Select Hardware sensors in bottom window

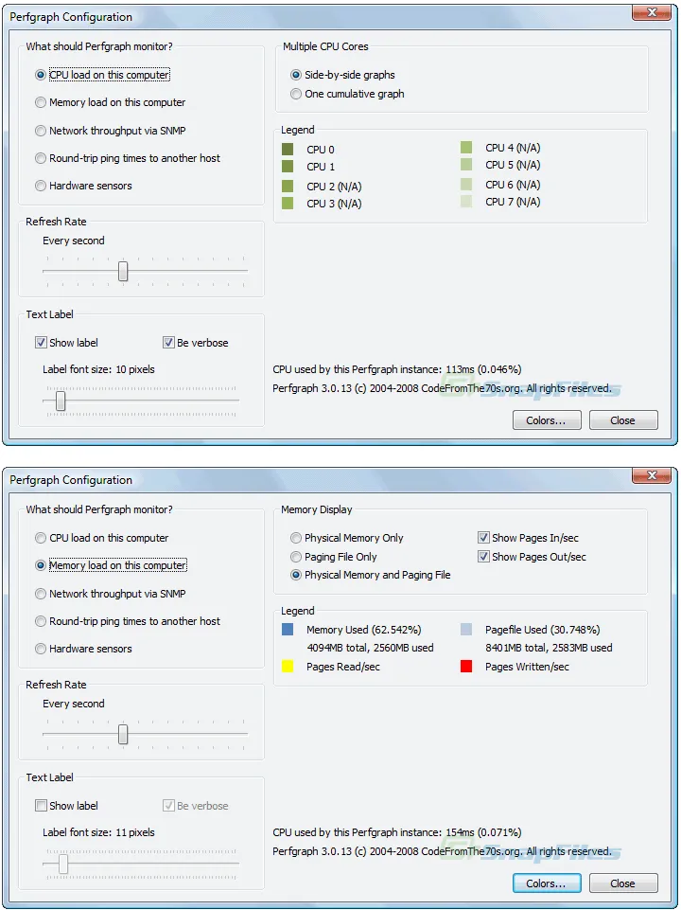click(x=40, y=649)
